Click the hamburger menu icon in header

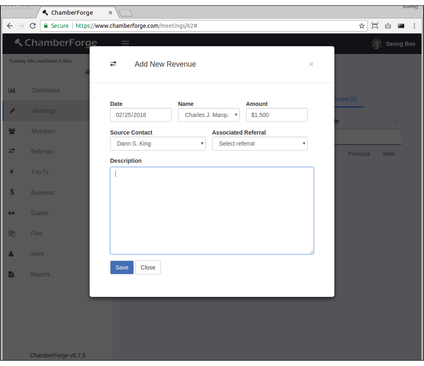pos(125,43)
